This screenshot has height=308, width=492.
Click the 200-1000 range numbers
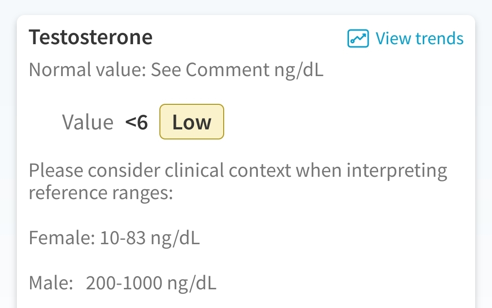[124, 283]
